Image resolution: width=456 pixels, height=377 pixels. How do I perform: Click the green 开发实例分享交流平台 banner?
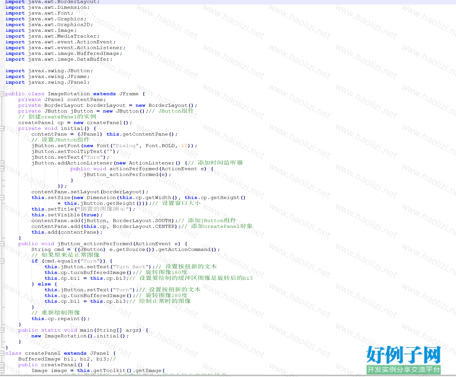pyautogui.click(x=403, y=369)
